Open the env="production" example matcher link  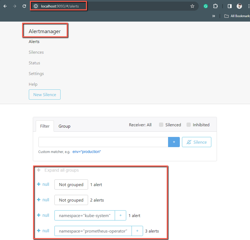86,151
